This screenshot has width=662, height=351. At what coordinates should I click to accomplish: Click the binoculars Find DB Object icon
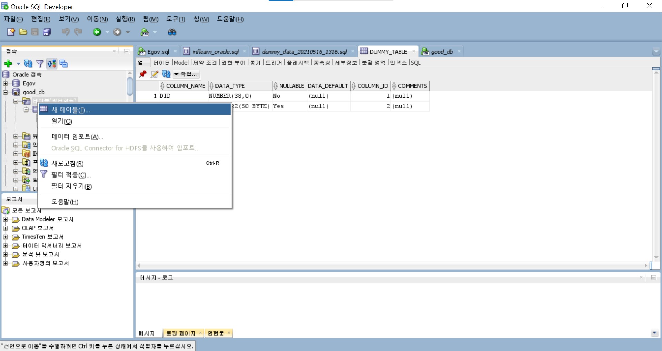[x=172, y=32]
